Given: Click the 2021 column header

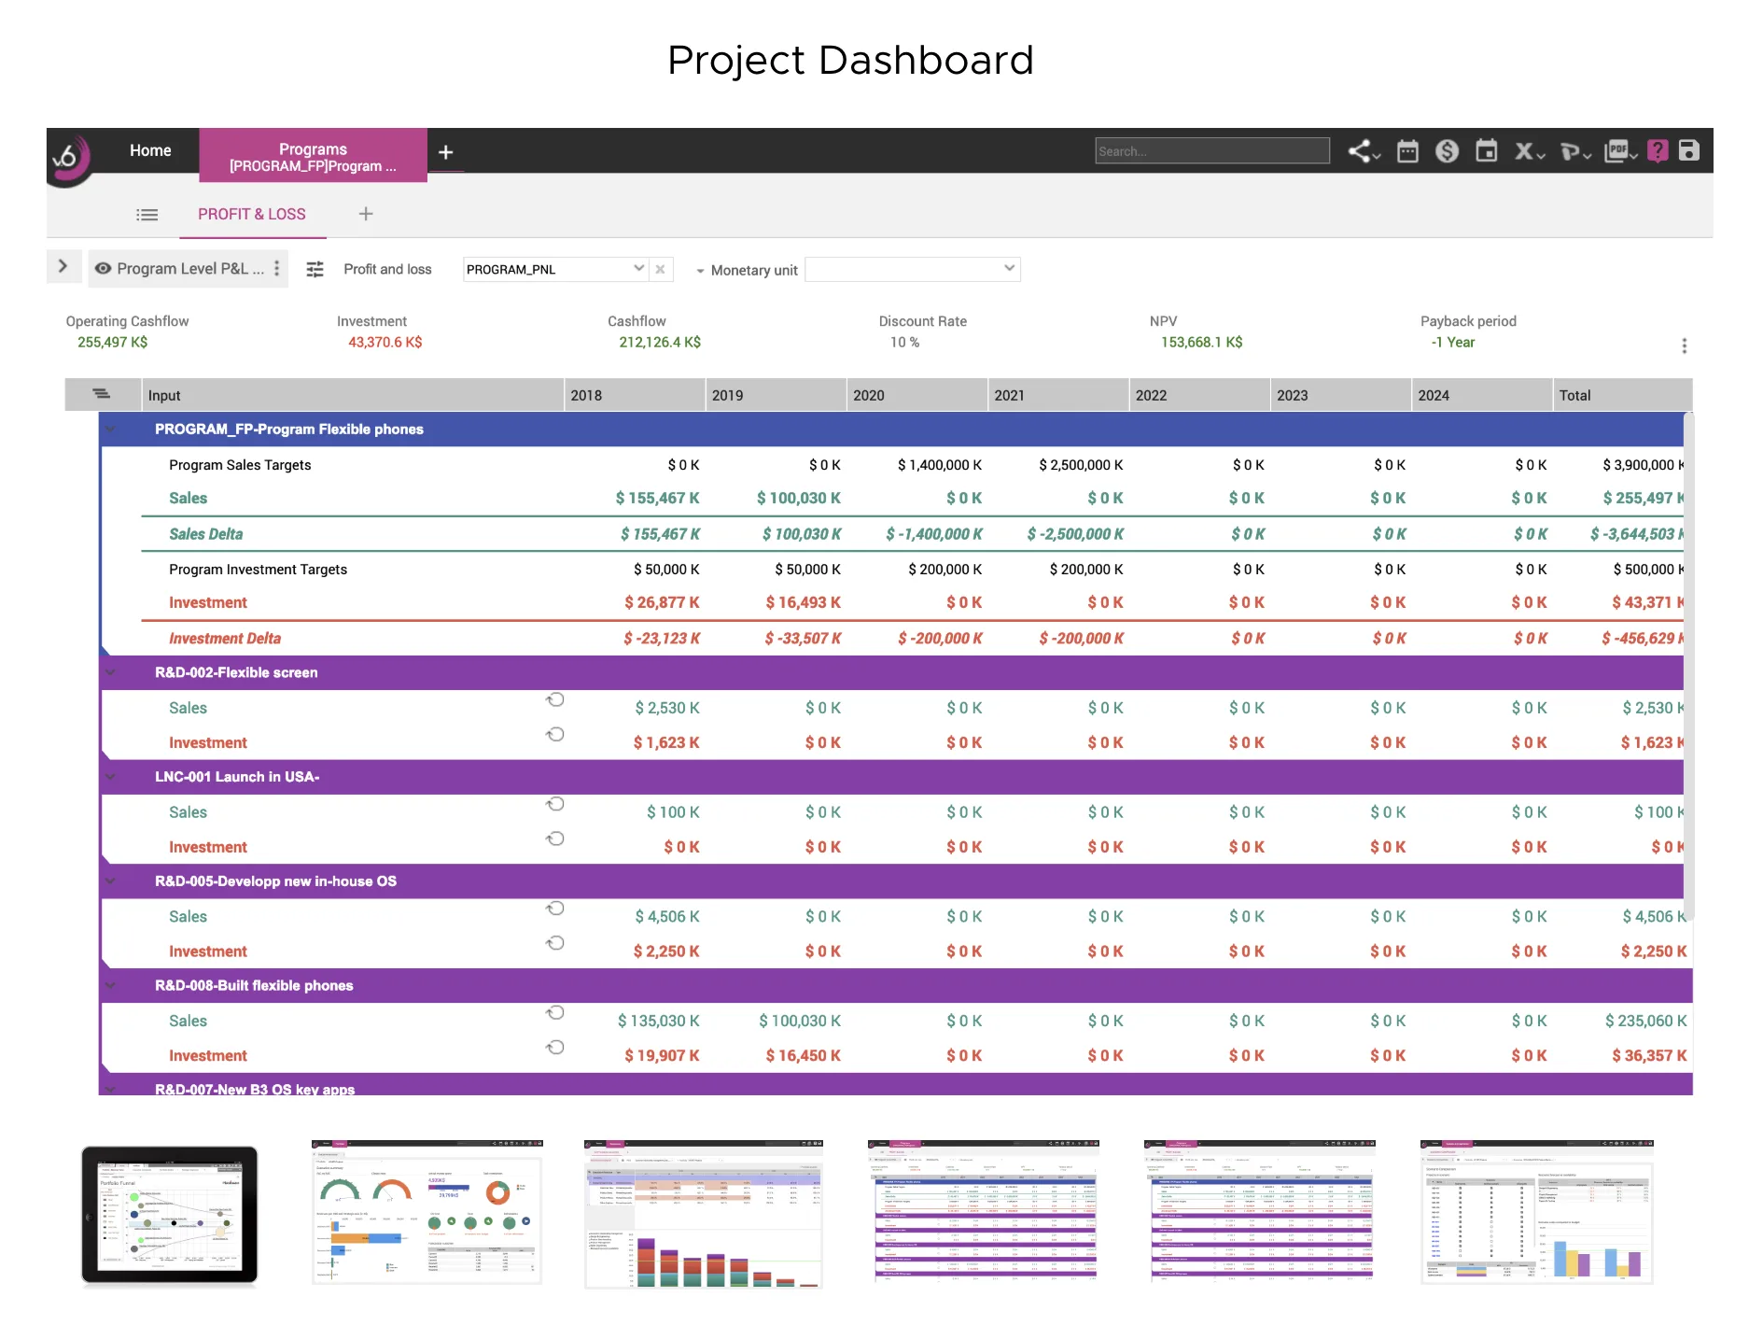Looking at the screenshot, I should click(1058, 395).
